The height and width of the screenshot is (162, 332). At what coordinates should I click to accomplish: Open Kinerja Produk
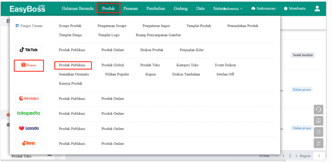point(71,83)
